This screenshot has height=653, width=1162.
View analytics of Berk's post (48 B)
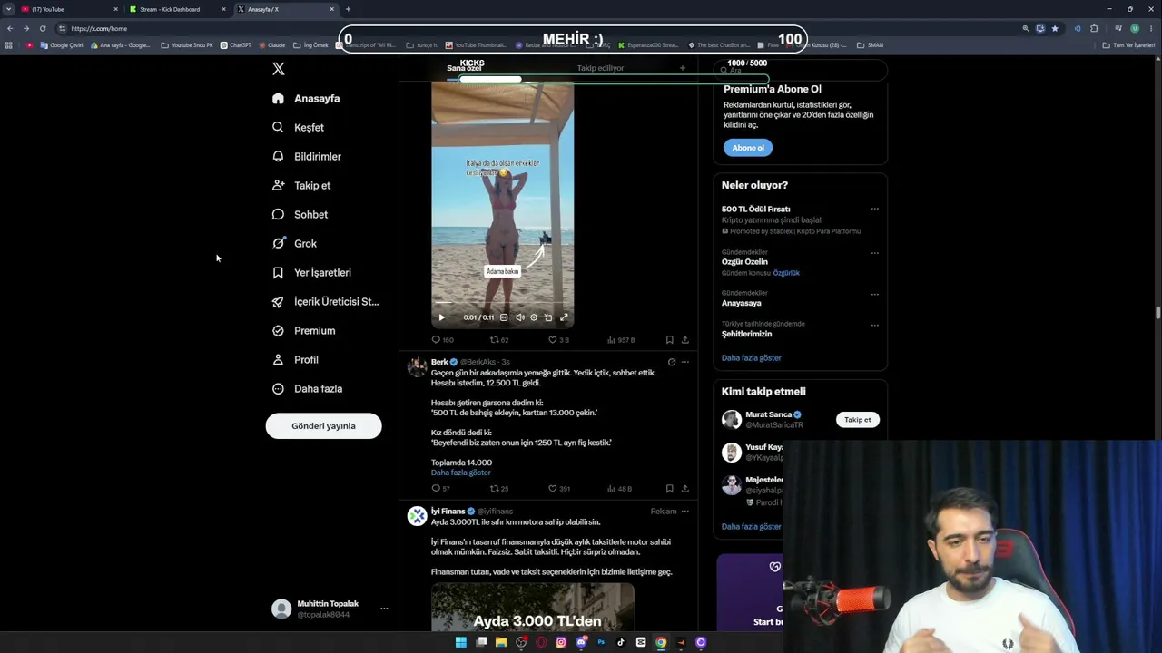[x=619, y=489]
